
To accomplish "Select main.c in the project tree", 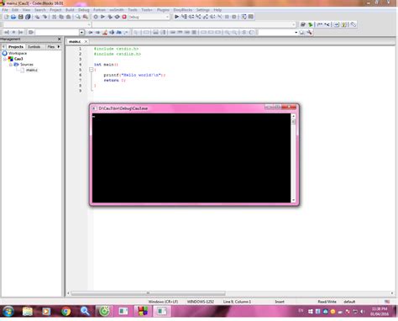I will [x=31, y=70].
